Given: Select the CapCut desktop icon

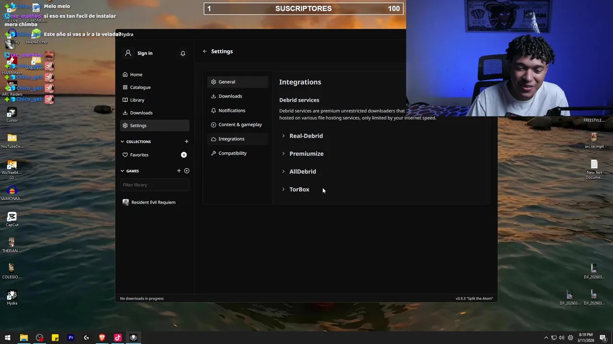Looking at the screenshot, I should point(12,219).
